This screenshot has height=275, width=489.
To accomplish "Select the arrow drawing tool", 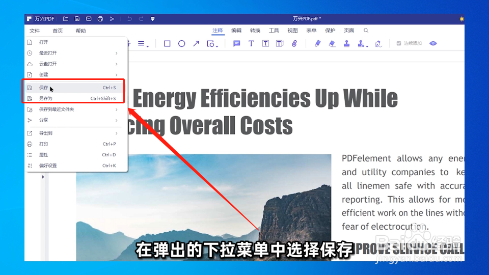I will point(196,44).
